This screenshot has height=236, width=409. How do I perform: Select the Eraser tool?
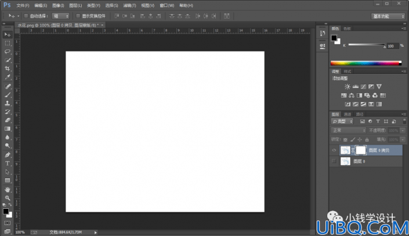pyautogui.click(x=8, y=120)
